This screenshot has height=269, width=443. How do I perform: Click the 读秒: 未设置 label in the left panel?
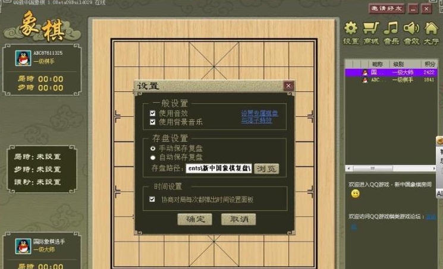[37, 182]
